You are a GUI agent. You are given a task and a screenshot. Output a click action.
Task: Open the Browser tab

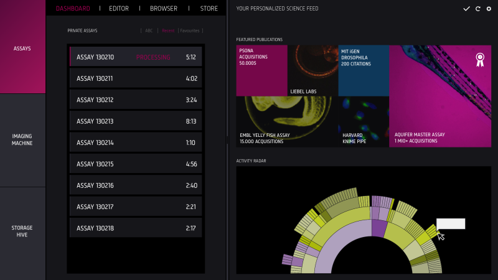[163, 9]
